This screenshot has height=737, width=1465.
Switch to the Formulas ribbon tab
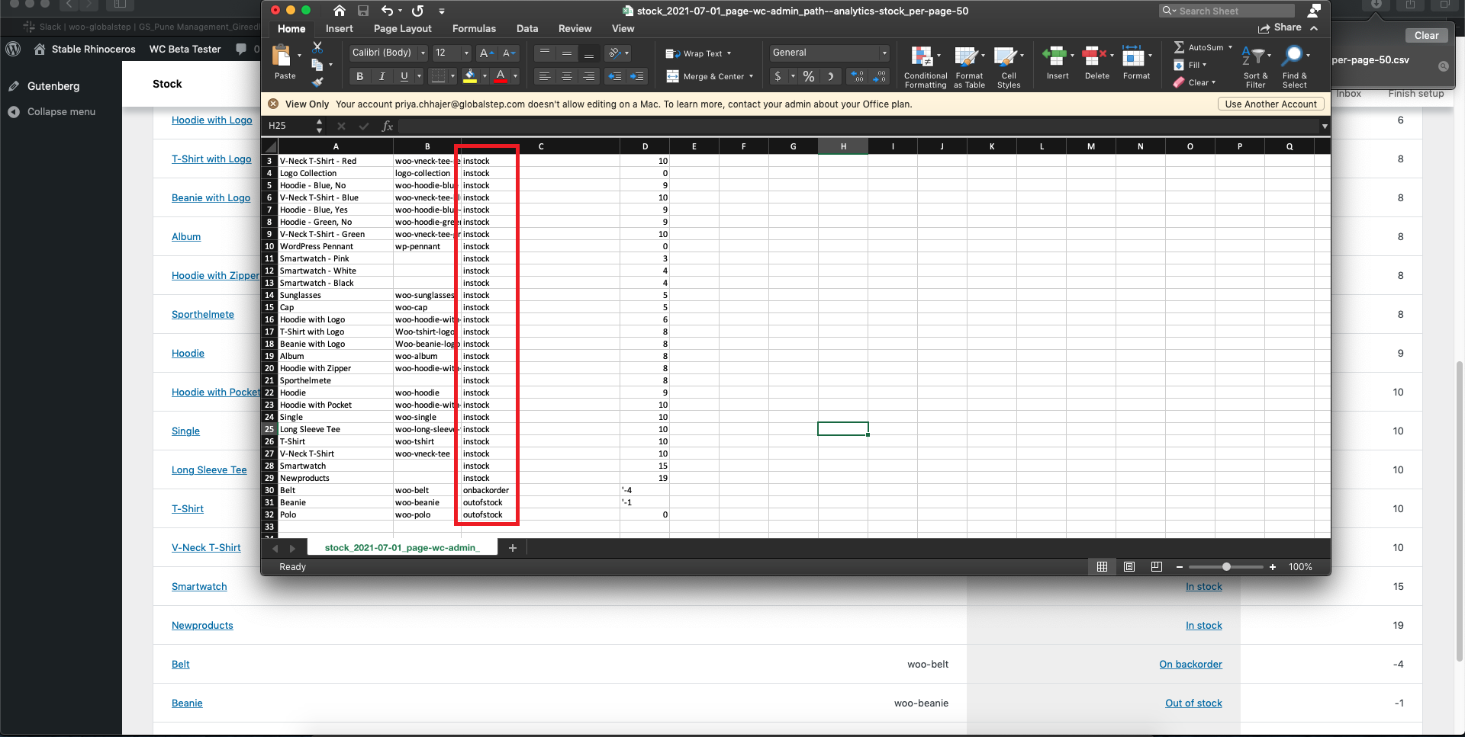(474, 28)
